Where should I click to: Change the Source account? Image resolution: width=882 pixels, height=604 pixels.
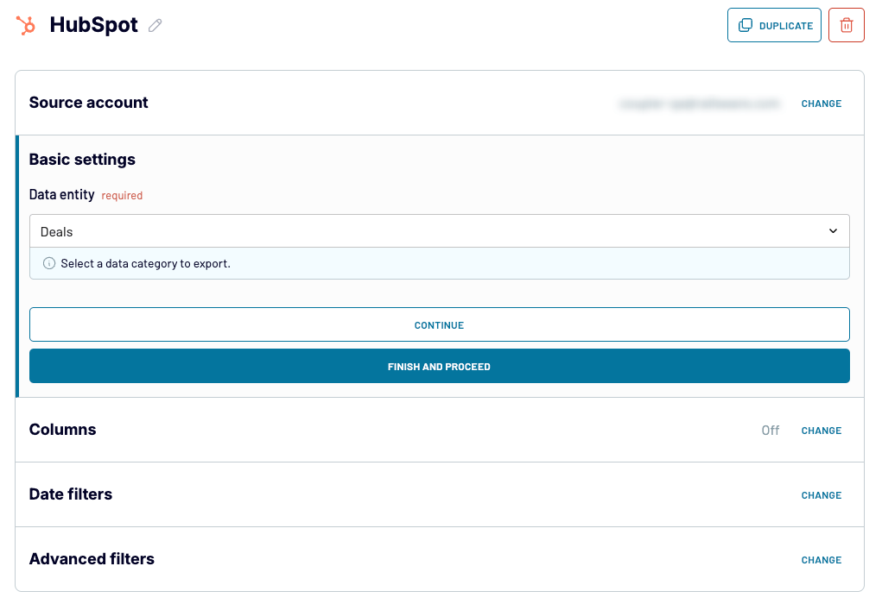pos(822,104)
